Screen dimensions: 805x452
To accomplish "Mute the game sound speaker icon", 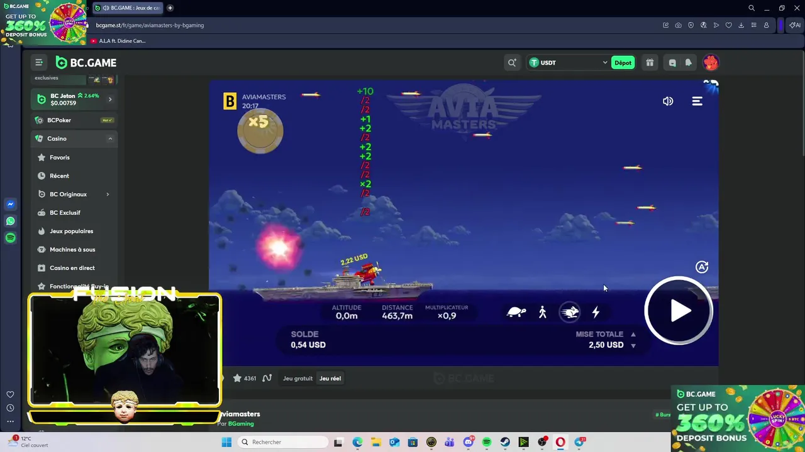I will click(x=668, y=101).
